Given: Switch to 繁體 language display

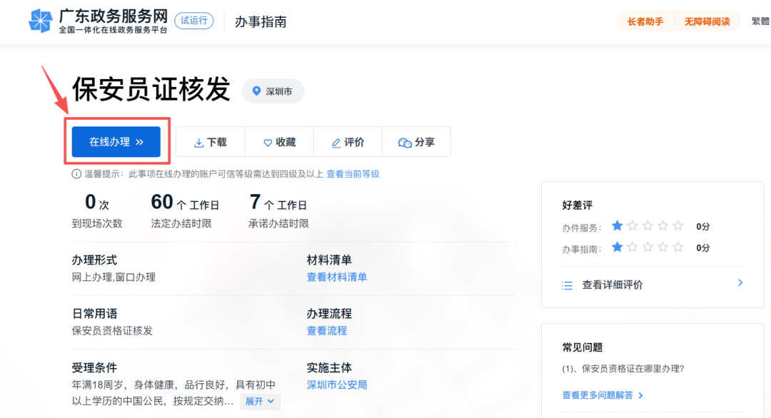Looking at the screenshot, I should coord(762,21).
